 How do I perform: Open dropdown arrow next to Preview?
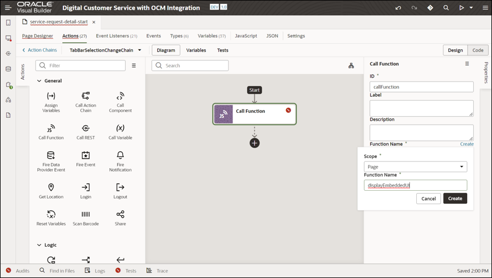tap(471, 7)
